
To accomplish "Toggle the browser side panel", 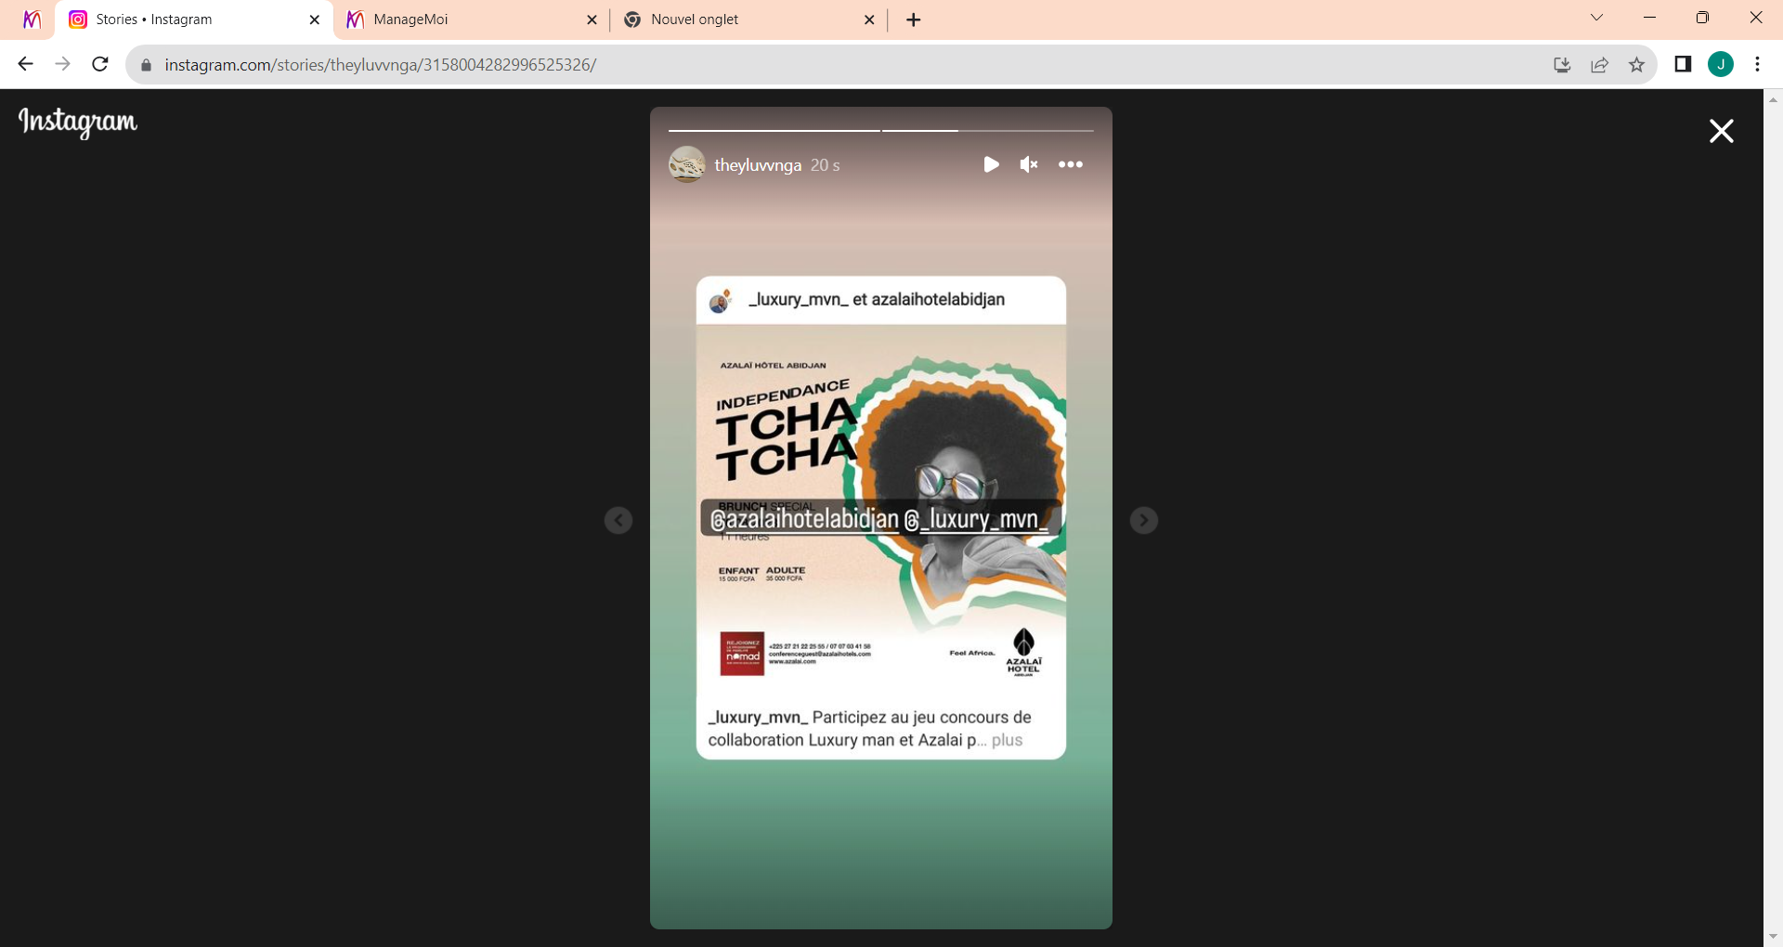I will [1683, 64].
